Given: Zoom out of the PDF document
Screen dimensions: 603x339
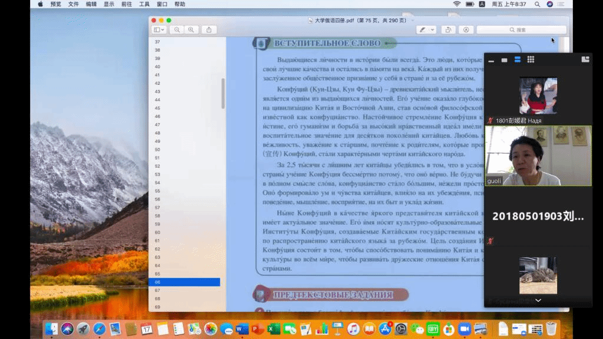Looking at the screenshot, I should click(x=177, y=29).
